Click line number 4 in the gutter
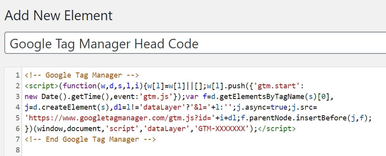386x156 pixels. (17, 107)
